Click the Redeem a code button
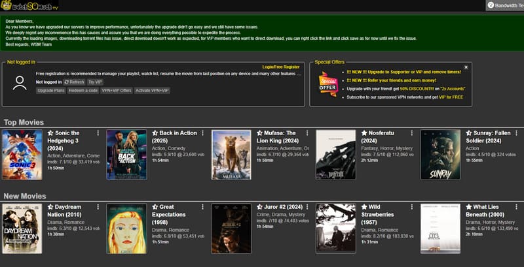The image size is (524, 267). point(83,91)
